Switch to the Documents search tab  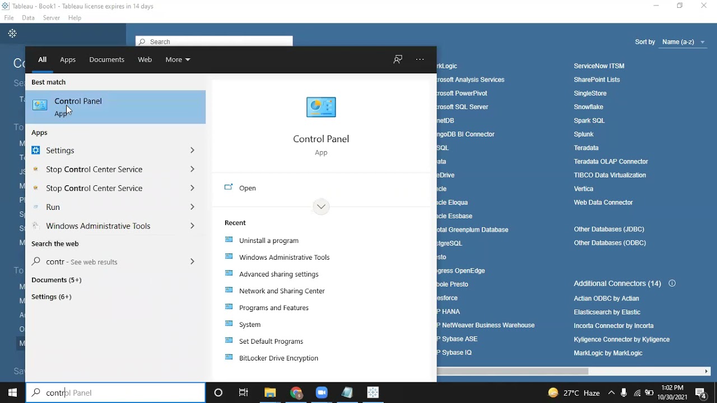click(106, 59)
